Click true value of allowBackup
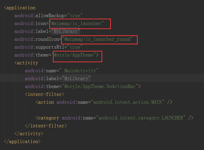Image resolution: width=204 pixels, height=150 pixels. click(x=75, y=16)
